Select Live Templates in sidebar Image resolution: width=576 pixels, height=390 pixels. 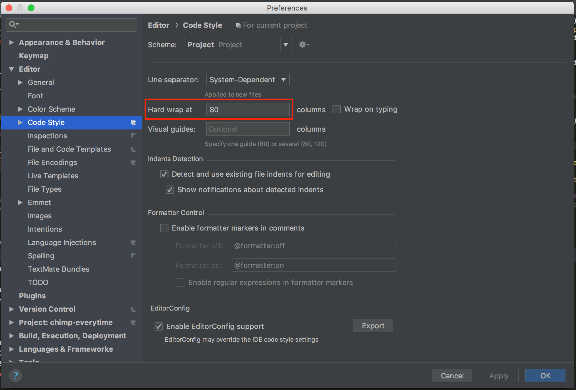[x=53, y=176]
